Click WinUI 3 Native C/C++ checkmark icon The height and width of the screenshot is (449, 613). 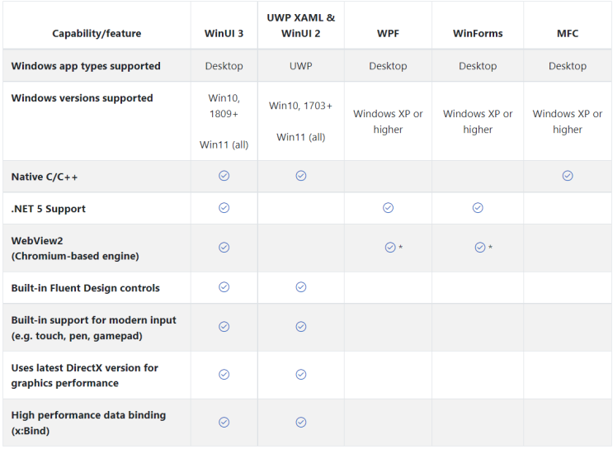click(224, 176)
